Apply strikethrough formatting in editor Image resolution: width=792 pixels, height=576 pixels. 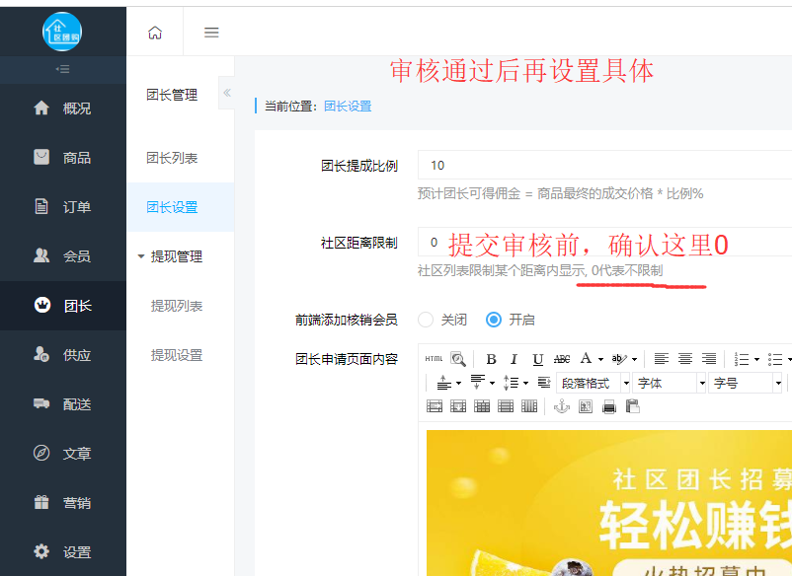coord(562,359)
